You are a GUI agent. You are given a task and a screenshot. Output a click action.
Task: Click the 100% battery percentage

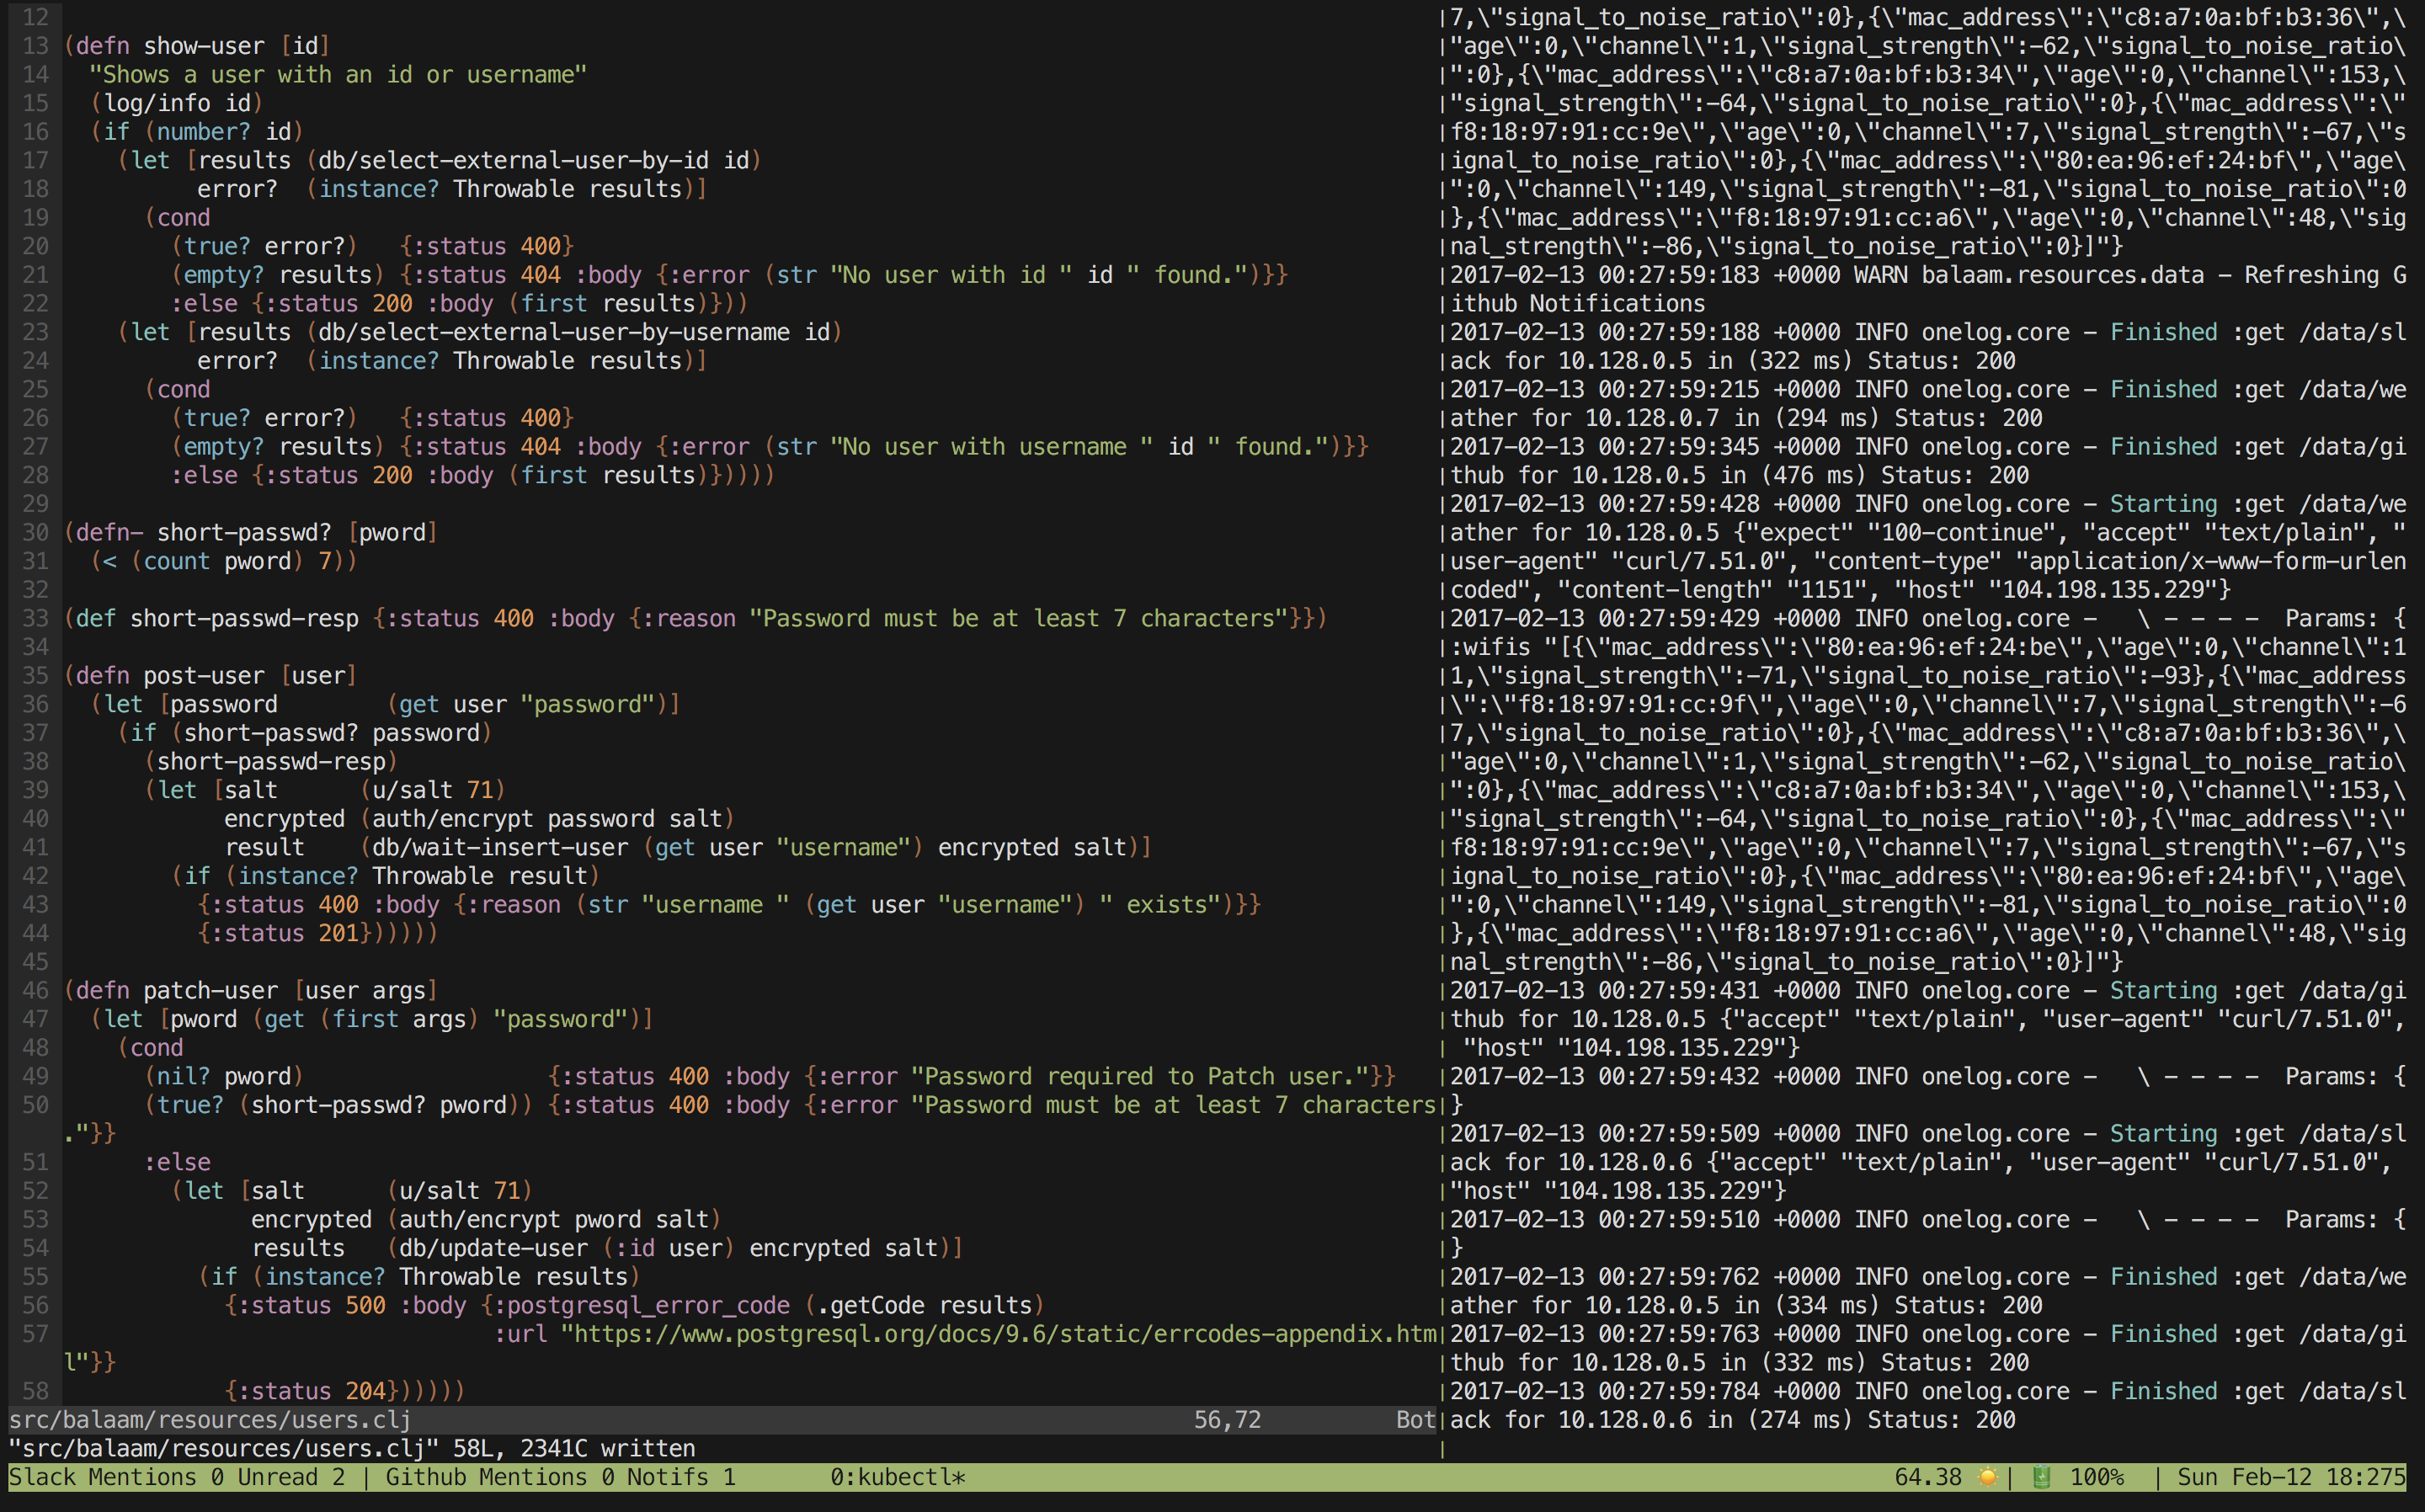(2097, 1477)
